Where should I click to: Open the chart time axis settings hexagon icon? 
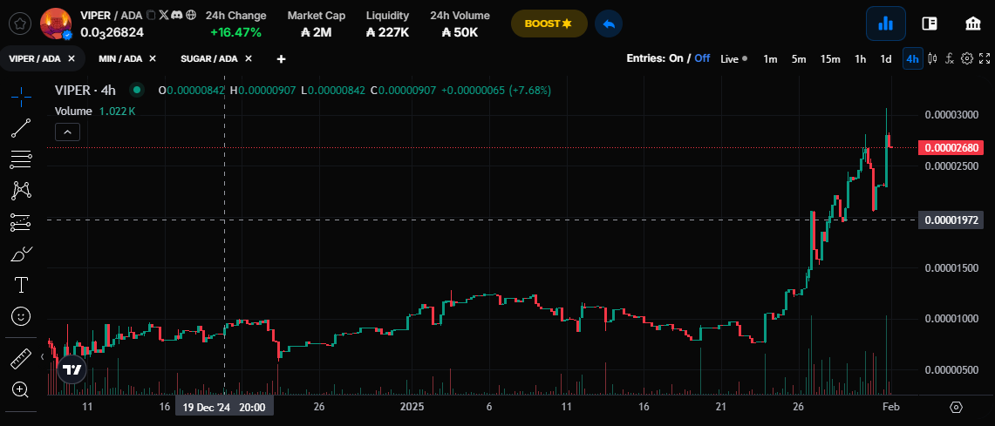point(957,406)
